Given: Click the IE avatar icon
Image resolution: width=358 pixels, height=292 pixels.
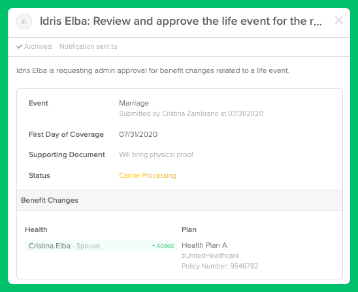Looking at the screenshot, I should point(24,22).
